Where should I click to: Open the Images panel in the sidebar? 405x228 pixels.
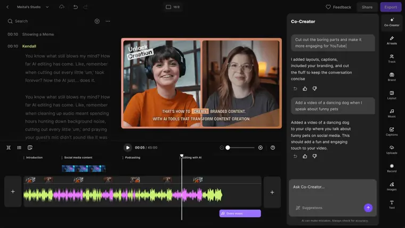coord(392,186)
